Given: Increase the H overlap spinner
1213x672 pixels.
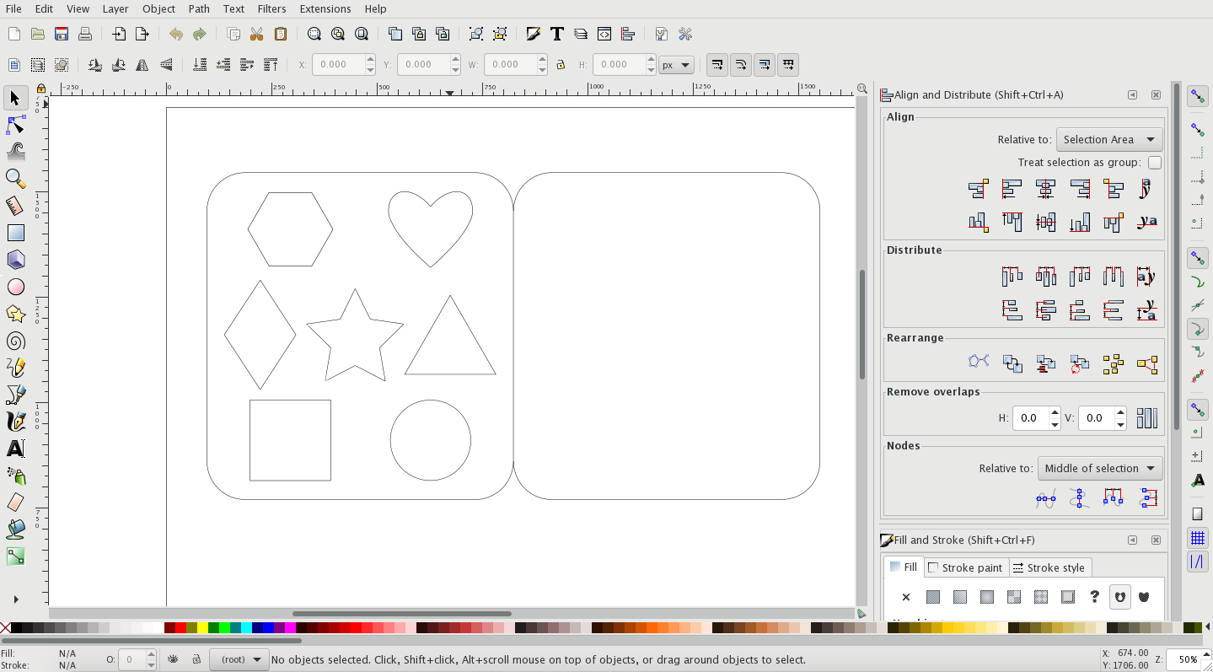Looking at the screenshot, I should 1055,413.
